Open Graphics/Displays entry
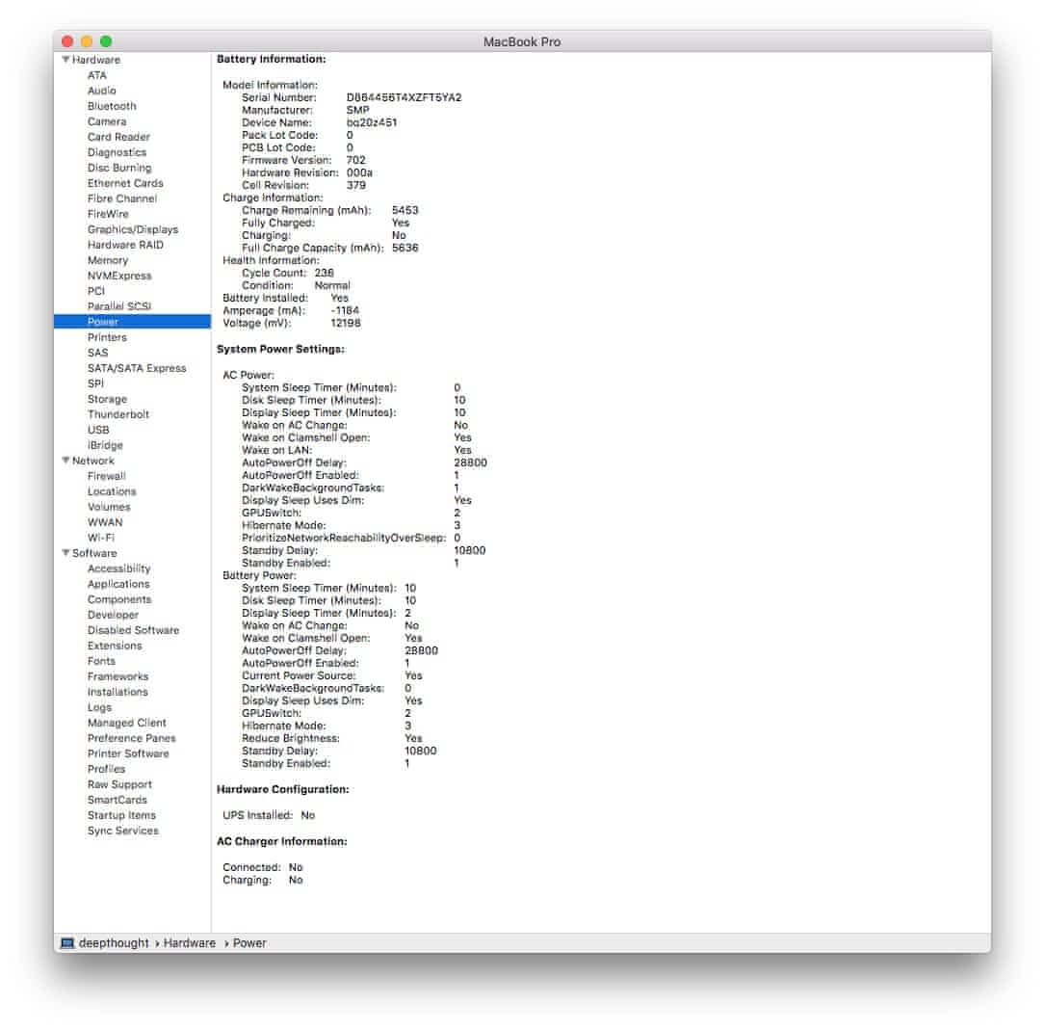 [133, 229]
